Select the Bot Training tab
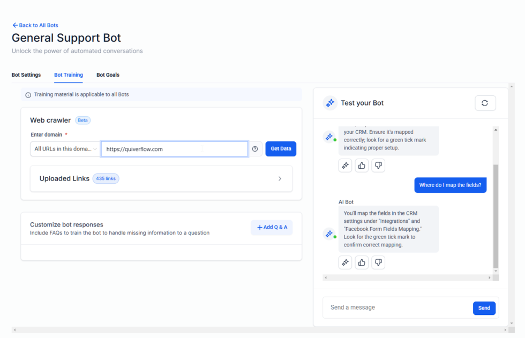This screenshot has height=338, width=525. tap(69, 75)
